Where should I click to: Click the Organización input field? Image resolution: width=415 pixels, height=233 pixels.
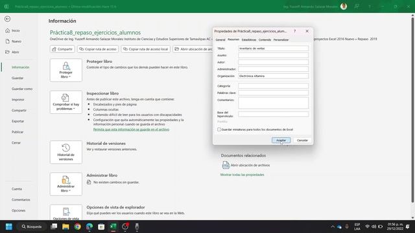[273, 76]
